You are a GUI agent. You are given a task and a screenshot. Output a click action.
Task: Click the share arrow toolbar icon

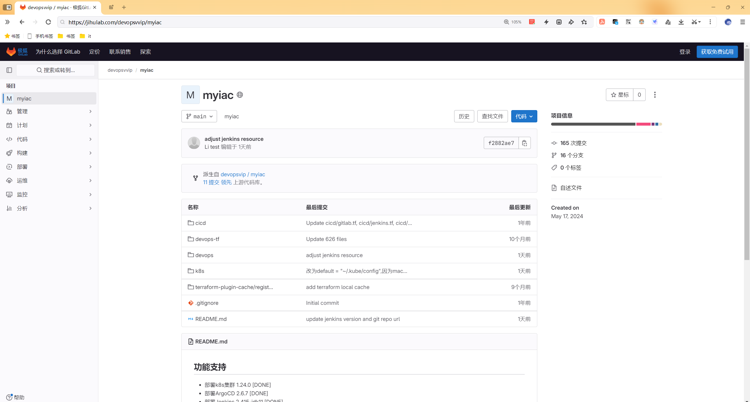point(571,22)
